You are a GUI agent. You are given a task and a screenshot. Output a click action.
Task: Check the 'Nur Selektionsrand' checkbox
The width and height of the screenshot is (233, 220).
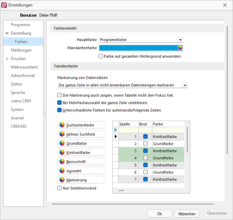point(60,188)
